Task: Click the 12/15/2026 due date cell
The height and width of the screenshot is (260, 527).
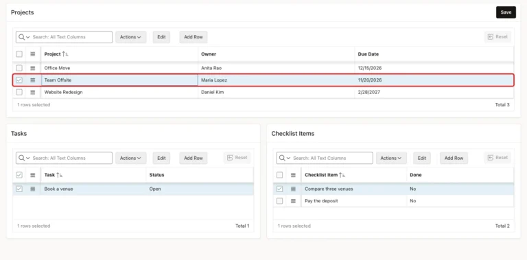Action: (x=434, y=68)
